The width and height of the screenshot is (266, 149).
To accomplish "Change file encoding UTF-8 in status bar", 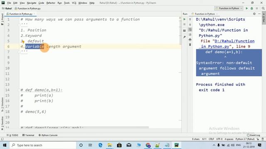I will pyautogui.click(x=219, y=139).
